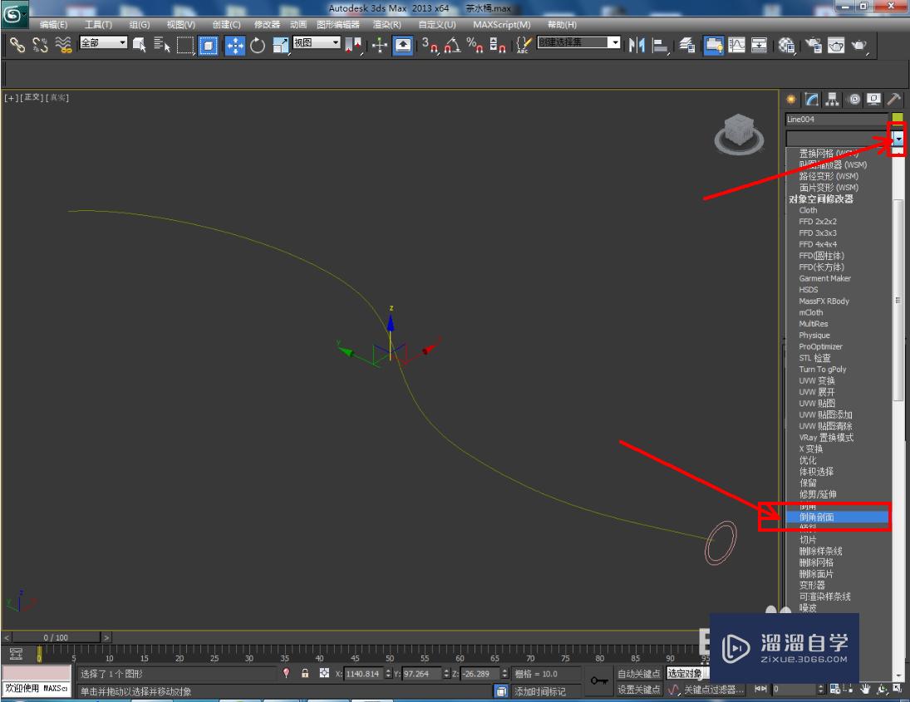Click the Render Production teapot icon
Viewport: 910px width, 702px height.
859,45
